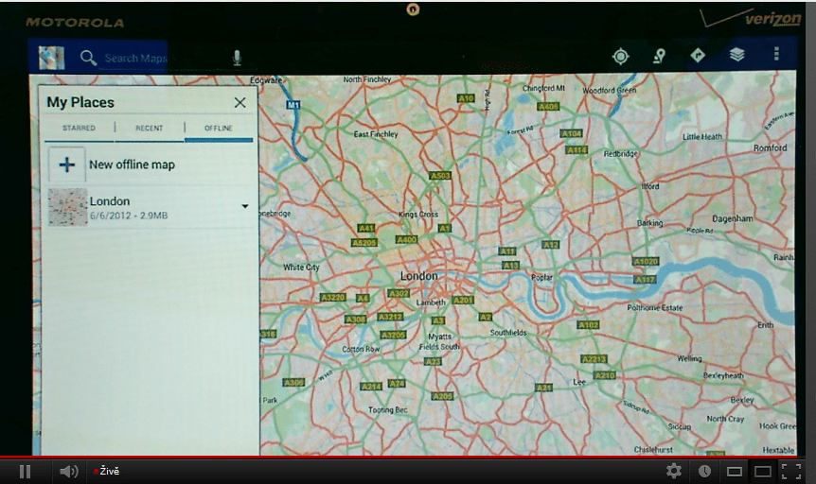The image size is (816, 484).
Task: Tap the plus icon for a new map
Action: [66, 164]
